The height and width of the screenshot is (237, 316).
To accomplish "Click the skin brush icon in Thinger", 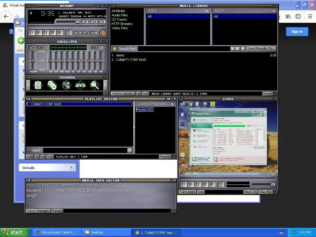I will 94,85.
